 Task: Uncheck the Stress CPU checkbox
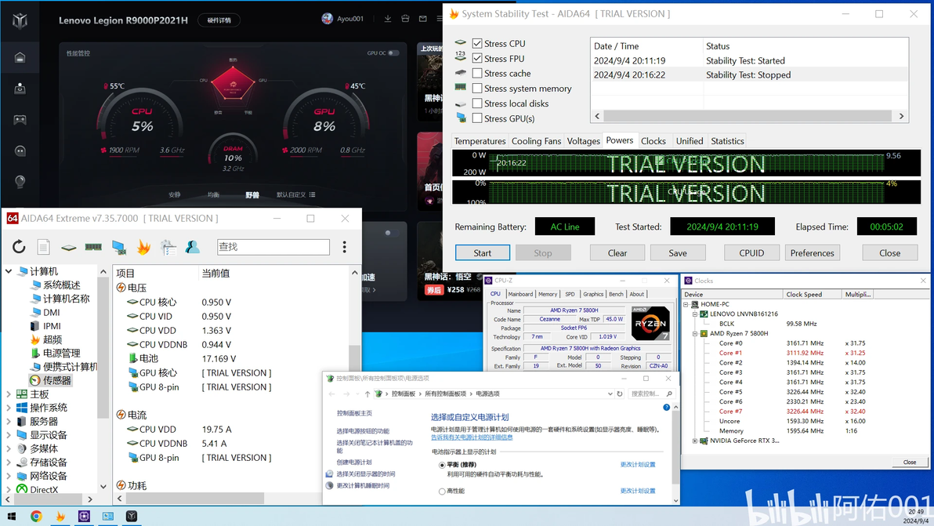(x=477, y=43)
